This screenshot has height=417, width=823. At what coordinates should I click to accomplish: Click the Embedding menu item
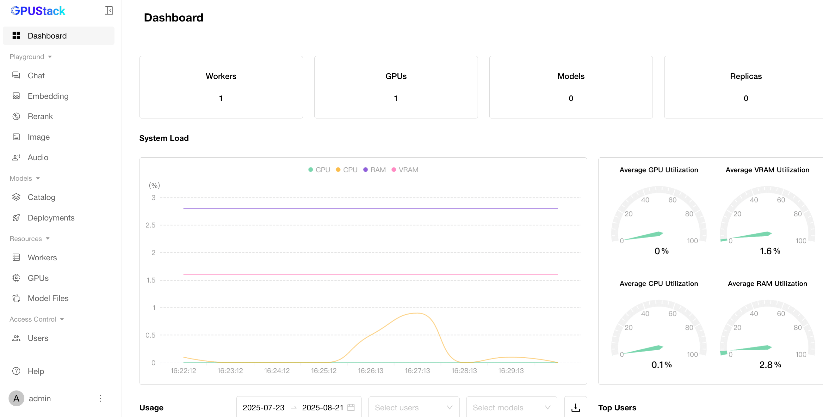coord(48,96)
